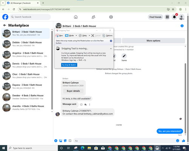Click the More options button
The image size is (189, 151).
pyautogui.click(x=153, y=41)
